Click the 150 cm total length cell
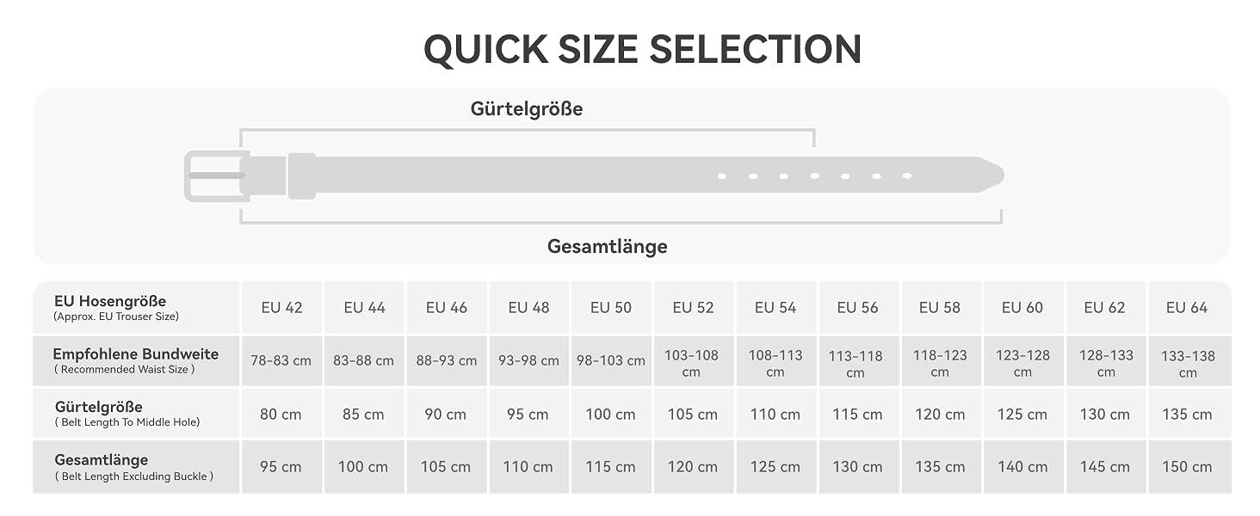 1187,467
